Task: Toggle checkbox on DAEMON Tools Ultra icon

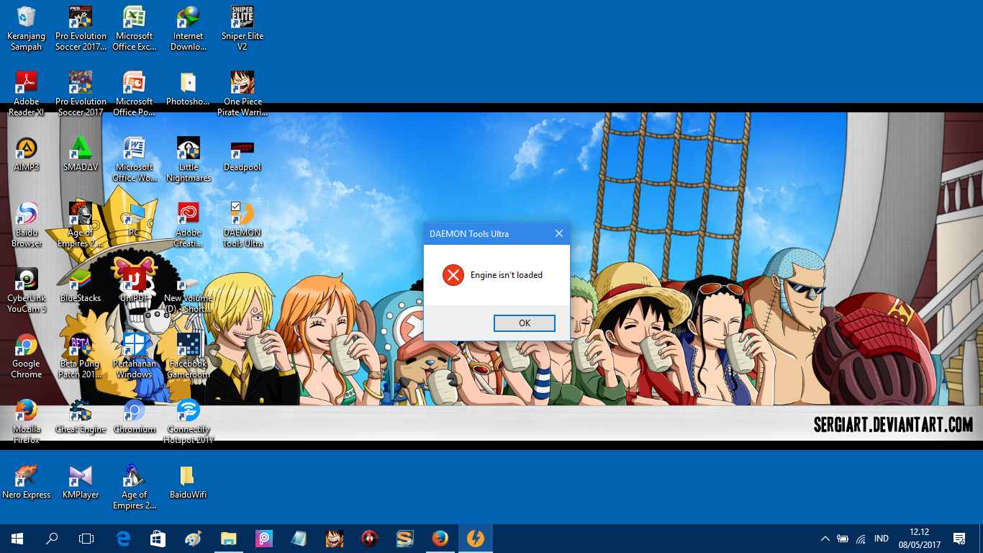Action: coord(235,207)
